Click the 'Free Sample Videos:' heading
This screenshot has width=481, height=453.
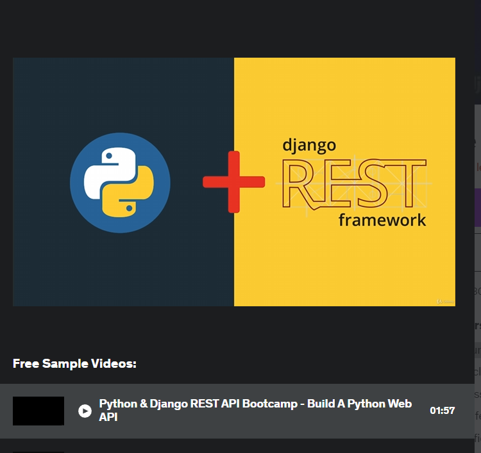[x=74, y=363]
